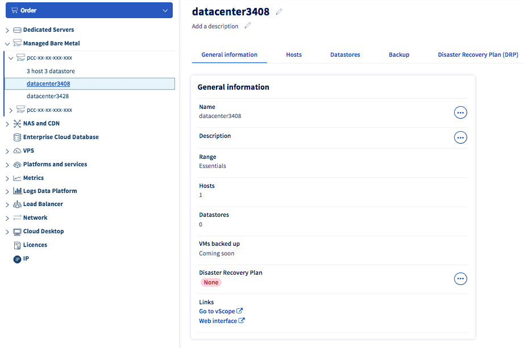Expand the second pcc-xx-xx-xxx-xxx node
Screen dimensions: 524x348
coord(11,110)
